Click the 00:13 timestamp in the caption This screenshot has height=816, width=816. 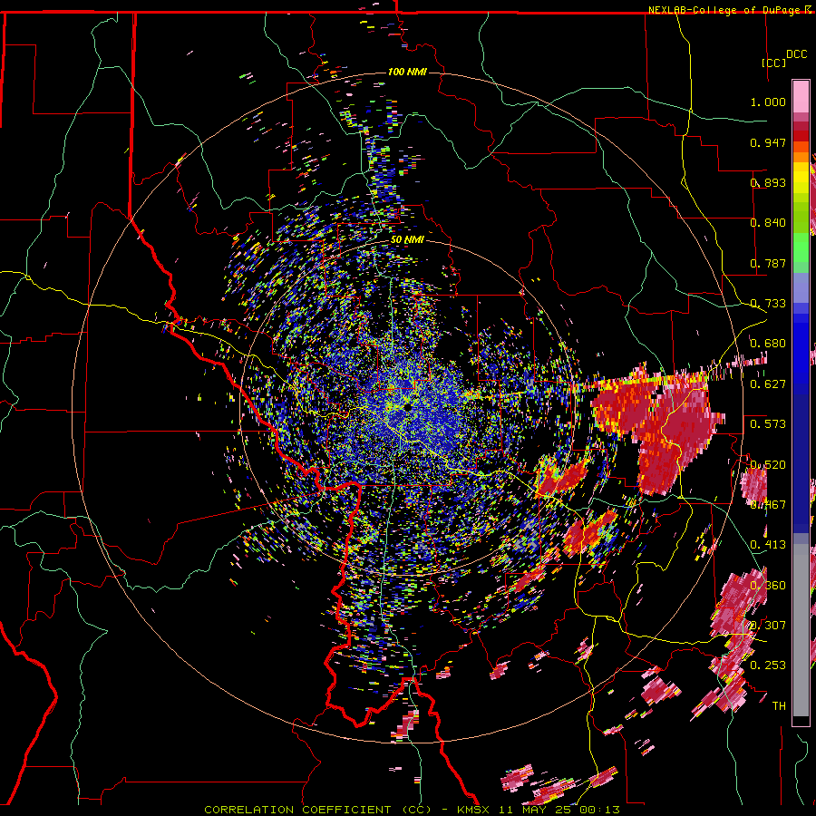pos(598,810)
